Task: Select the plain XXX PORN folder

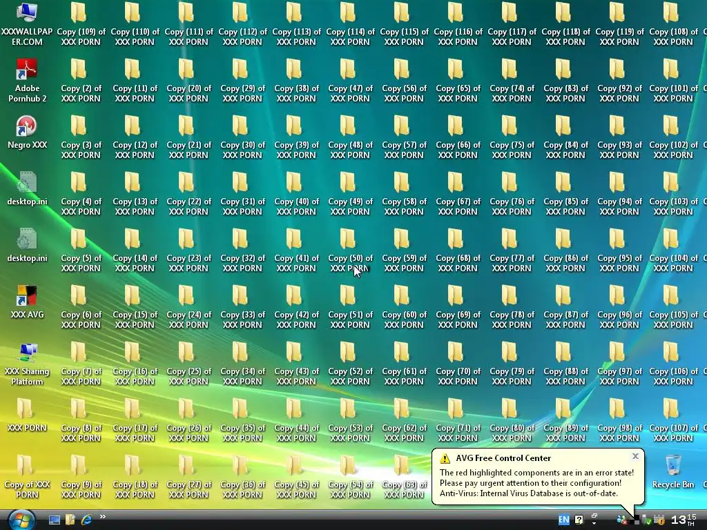Action: pyautogui.click(x=27, y=415)
